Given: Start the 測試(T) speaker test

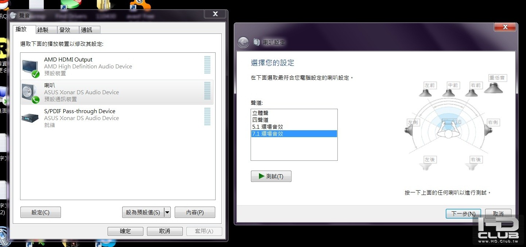Looking at the screenshot, I should coord(271,176).
